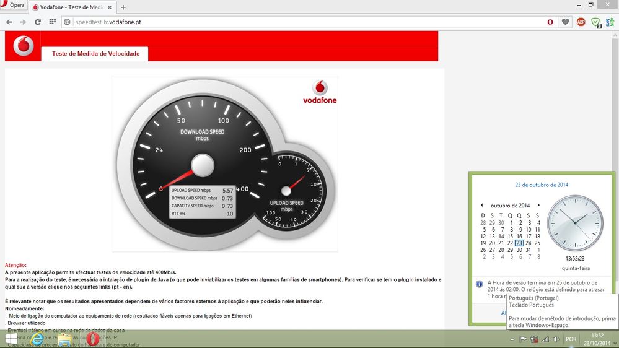
Task: Click the volume icon in system tray
Action: [x=556, y=339]
